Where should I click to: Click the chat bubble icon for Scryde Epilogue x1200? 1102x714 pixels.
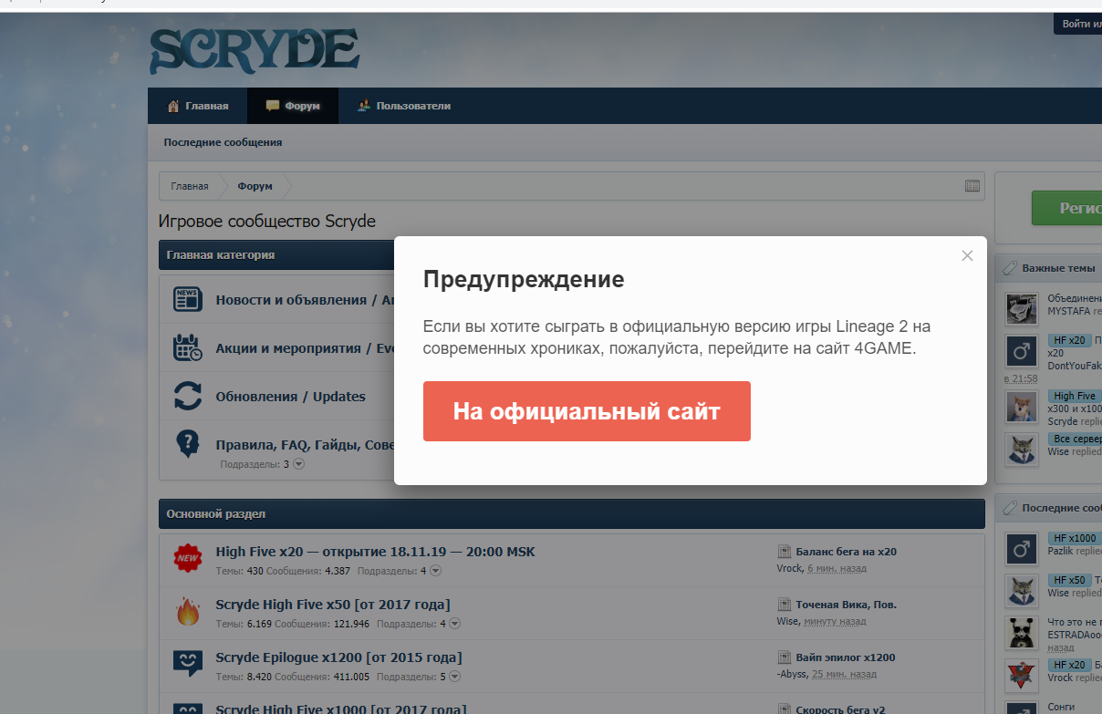click(x=188, y=664)
